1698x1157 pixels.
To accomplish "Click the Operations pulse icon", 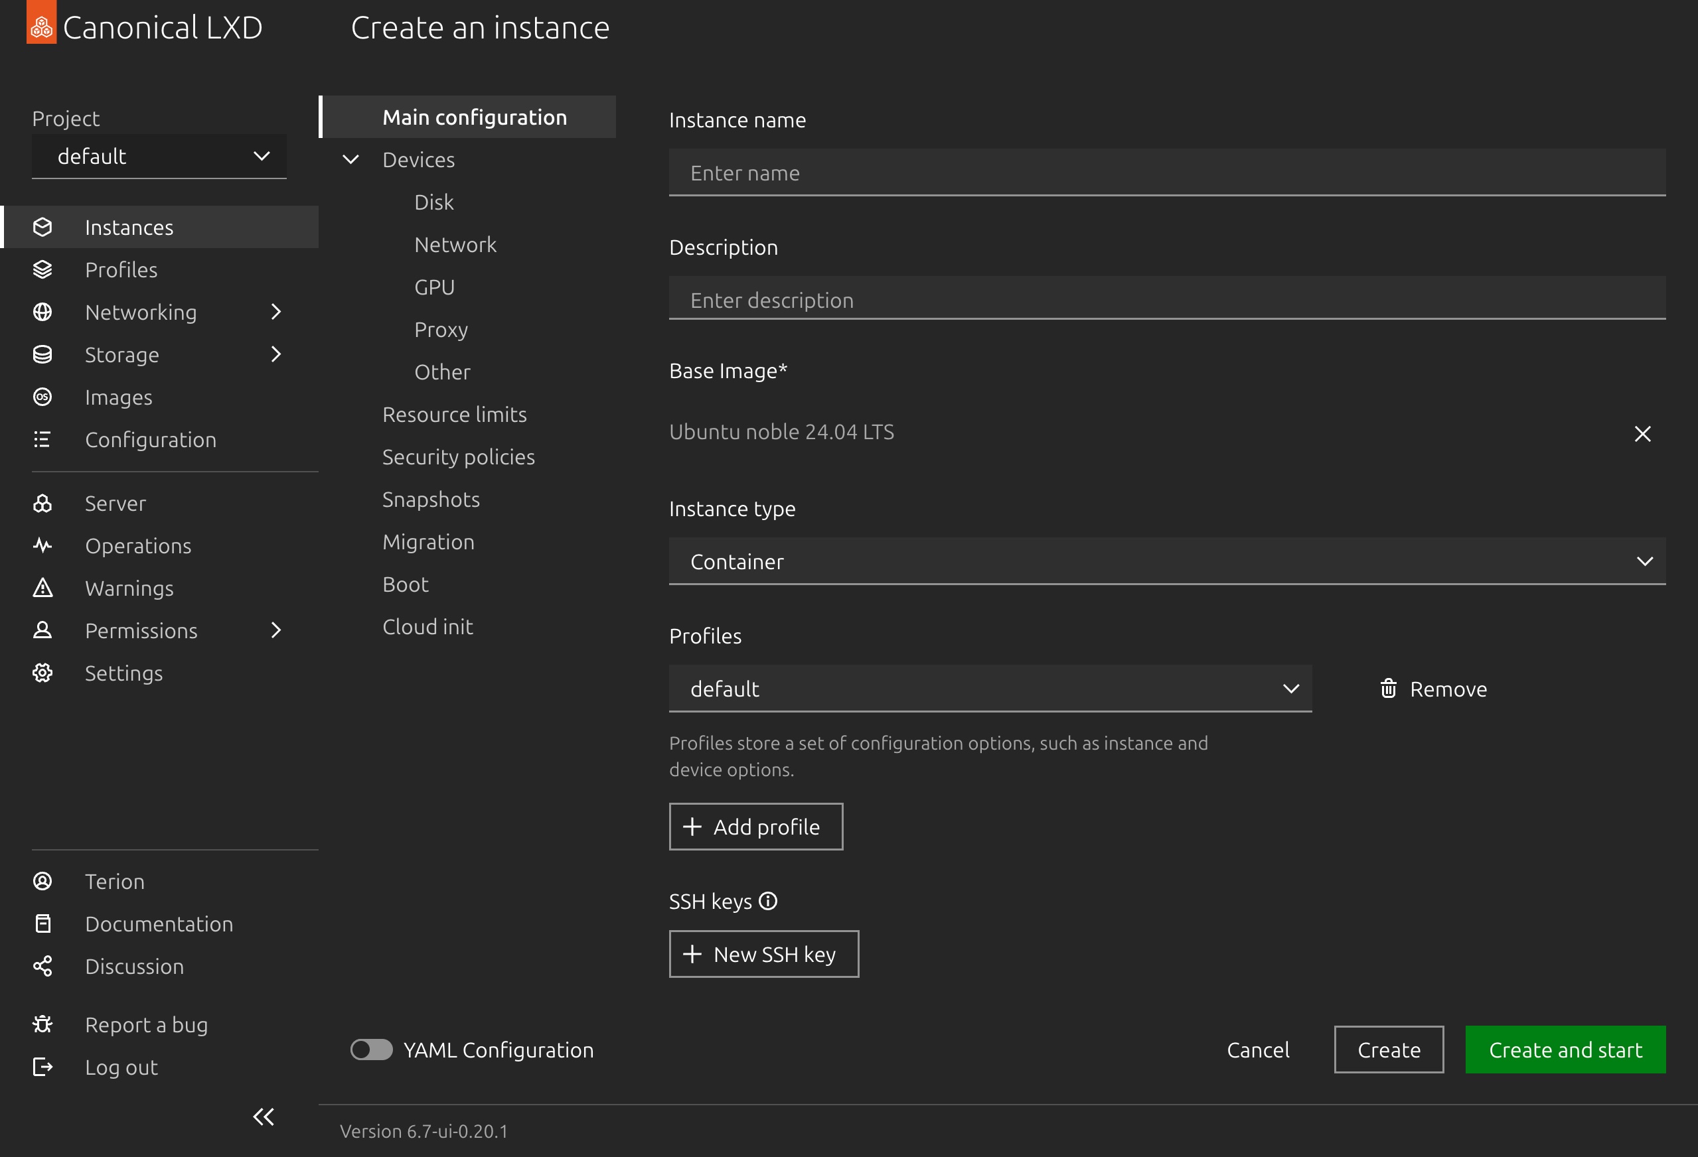I will coord(42,545).
